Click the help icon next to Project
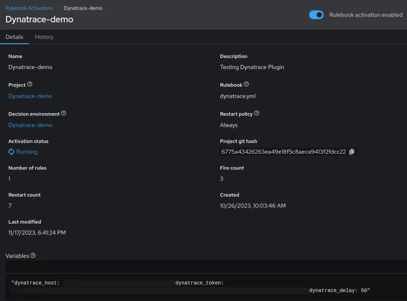The width and height of the screenshot is (407, 301). pyautogui.click(x=30, y=85)
